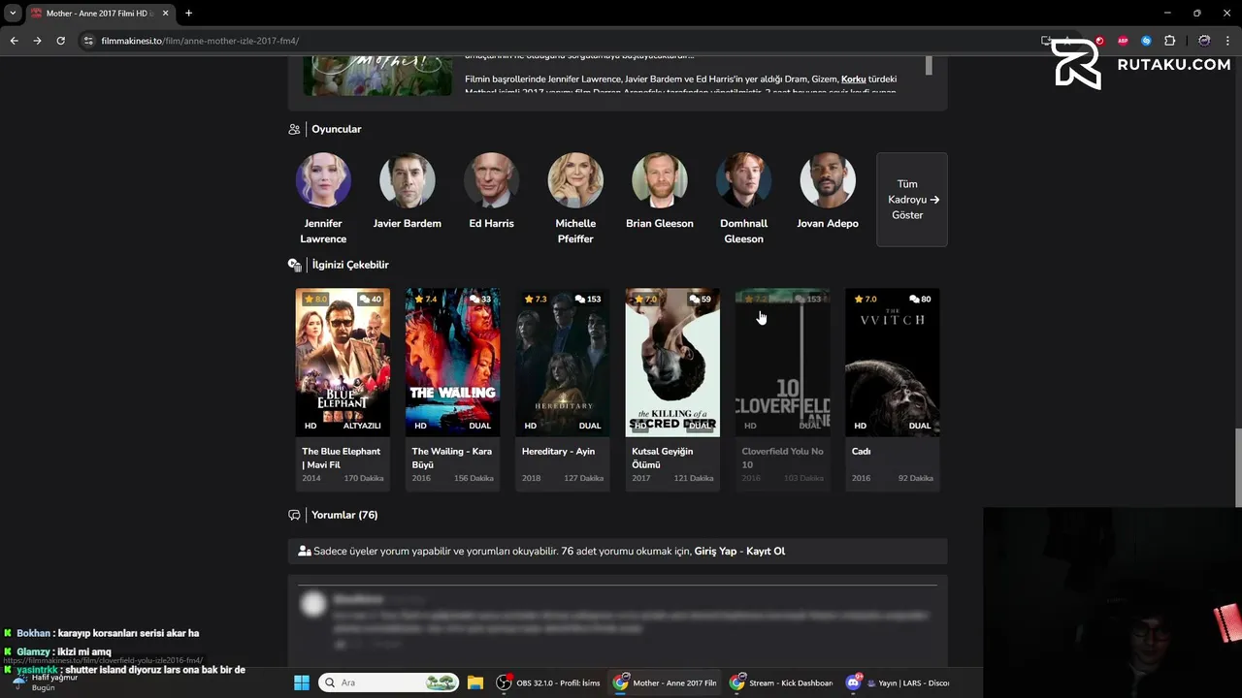Click Cloverfield Yolu No 10 title
The image size is (1242, 698).
point(783,458)
